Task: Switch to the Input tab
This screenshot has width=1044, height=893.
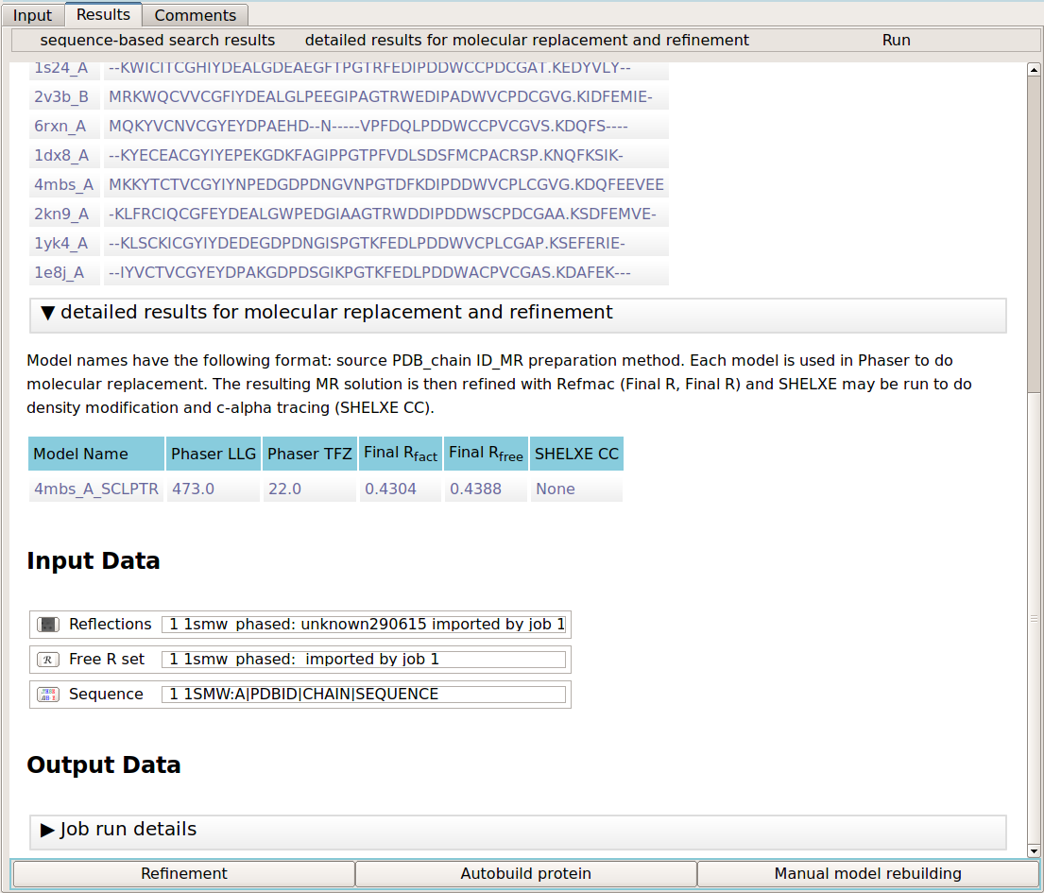Action: 33,15
